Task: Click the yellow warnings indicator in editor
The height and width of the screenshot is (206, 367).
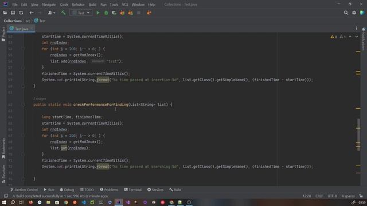Action: click(x=334, y=37)
